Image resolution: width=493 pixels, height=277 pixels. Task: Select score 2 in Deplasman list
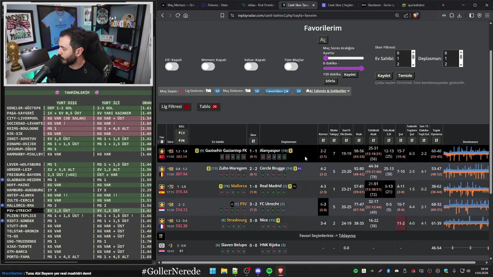[451, 64]
